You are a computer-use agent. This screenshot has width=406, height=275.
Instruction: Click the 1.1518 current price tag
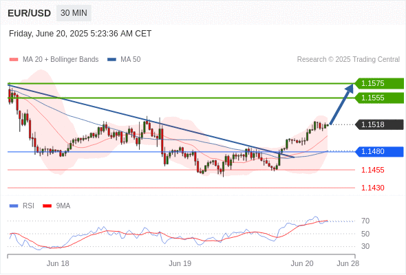click(x=379, y=124)
